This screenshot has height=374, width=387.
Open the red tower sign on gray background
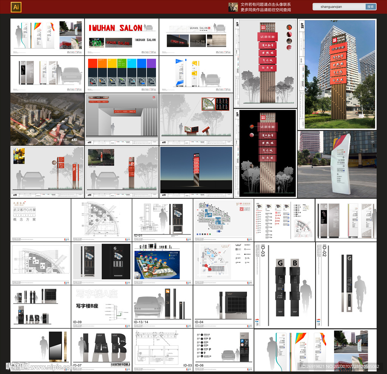(265, 63)
